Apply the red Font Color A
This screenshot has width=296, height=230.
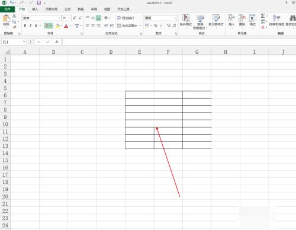[x=66, y=26]
